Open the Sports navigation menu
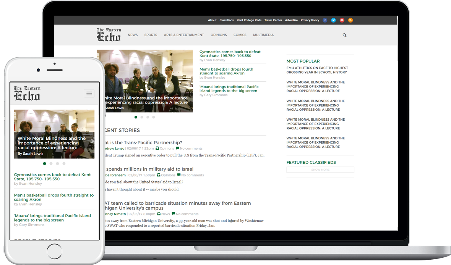451x265 pixels. pos(151,35)
